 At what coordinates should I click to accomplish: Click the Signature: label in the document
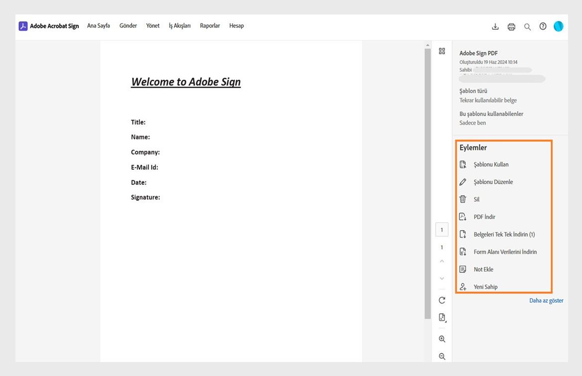click(x=145, y=198)
